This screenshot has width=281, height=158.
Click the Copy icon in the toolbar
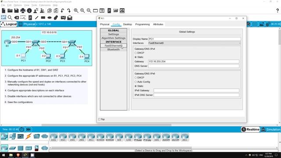coord(50,11)
